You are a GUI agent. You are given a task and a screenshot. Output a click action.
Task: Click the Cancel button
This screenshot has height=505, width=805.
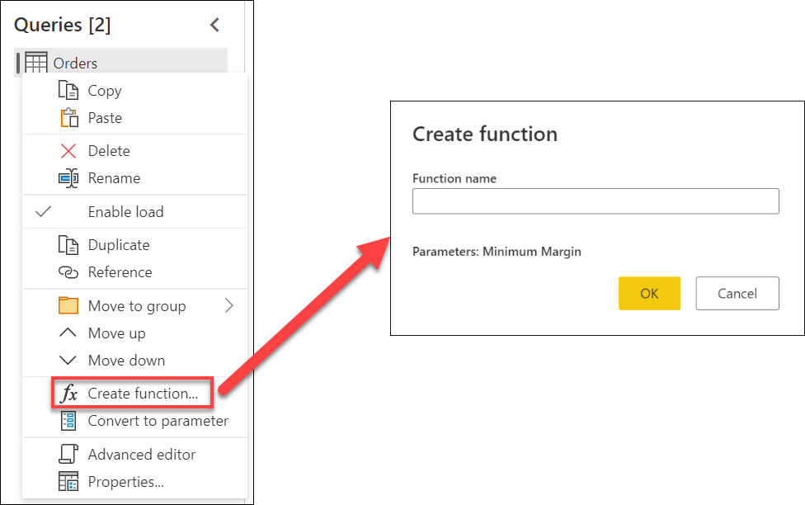(737, 293)
